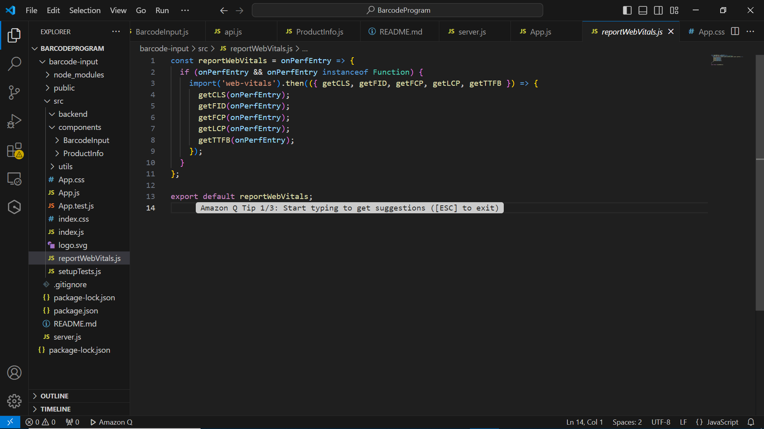Open the Search view in activity bar
This screenshot has width=764, height=429.
tap(14, 64)
